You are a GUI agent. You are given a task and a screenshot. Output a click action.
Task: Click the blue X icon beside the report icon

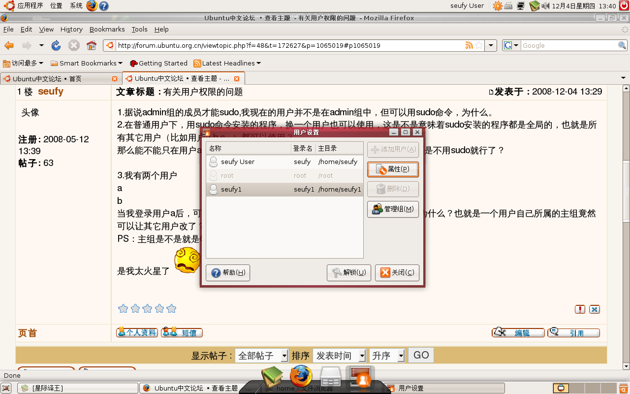click(595, 309)
